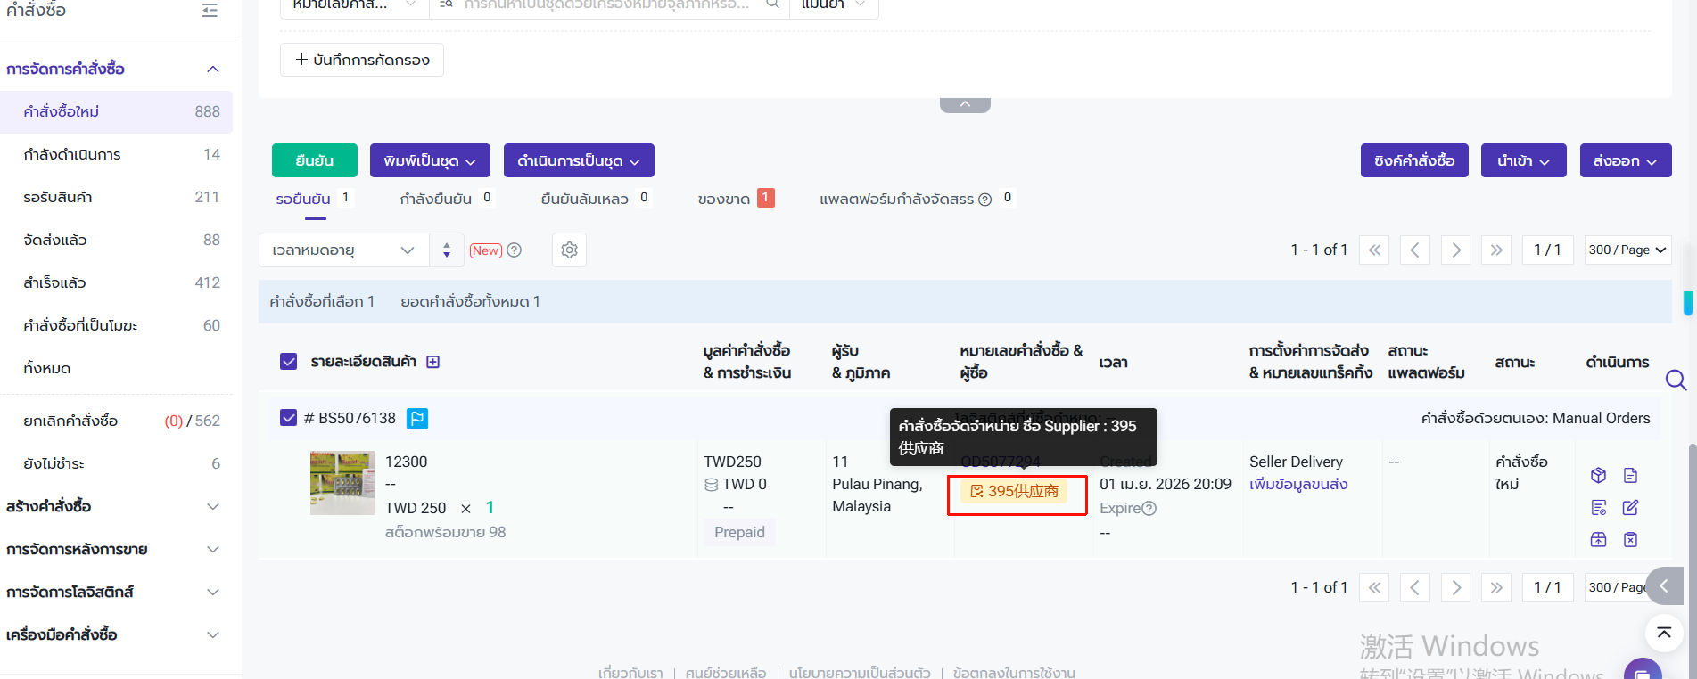Viewport: 1697px width, 679px height.
Task: Expand the สร้างคำสั่งซื้อ sidebar section
Action: pos(113,506)
